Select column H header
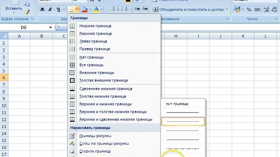Image resolution: width=280 pixels, height=157 pixels. 176,36
